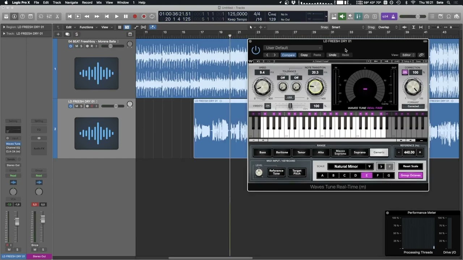The width and height of the screenshot is (463, 260).
Task: Start playback with the Play button
Action: [x=116, y=16]
